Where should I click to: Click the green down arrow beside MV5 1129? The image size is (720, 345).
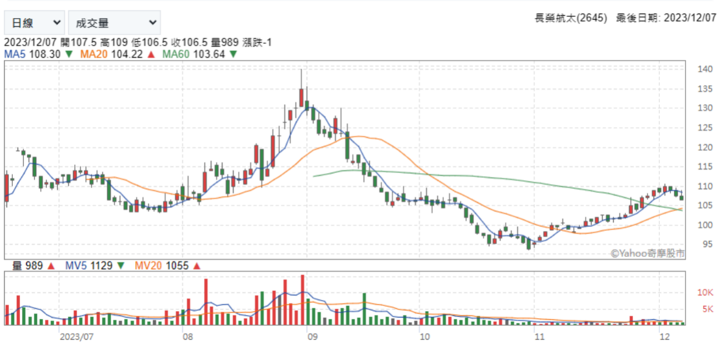pyautogui.click(x=121, y=266)
